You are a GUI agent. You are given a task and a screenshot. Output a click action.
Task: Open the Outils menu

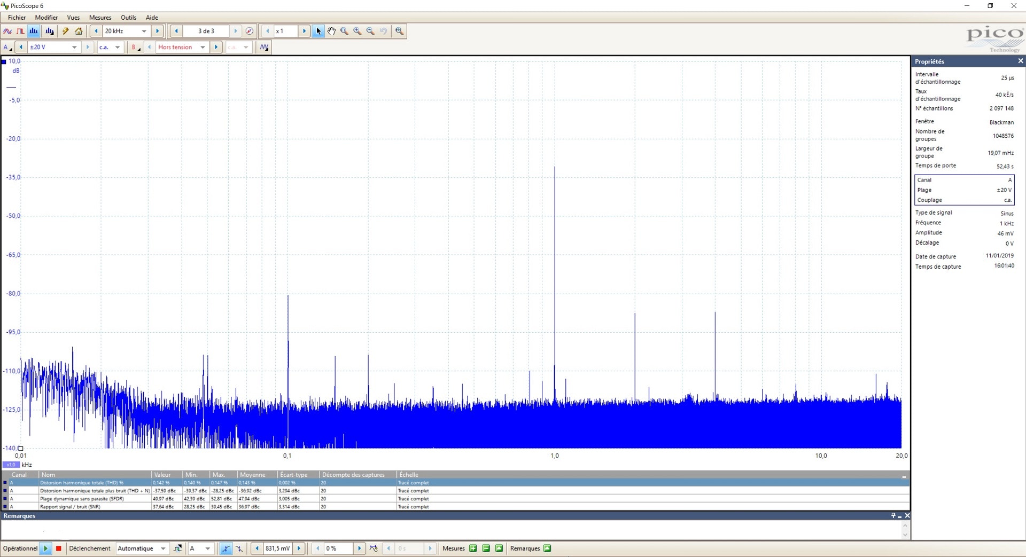tap(128, 18)
